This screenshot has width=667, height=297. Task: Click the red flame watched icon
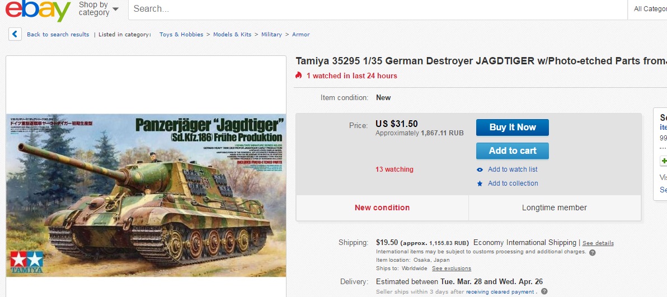tap(299, 76)
